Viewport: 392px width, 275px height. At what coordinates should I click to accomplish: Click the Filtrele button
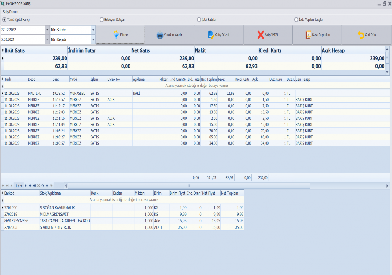point(120,35)
